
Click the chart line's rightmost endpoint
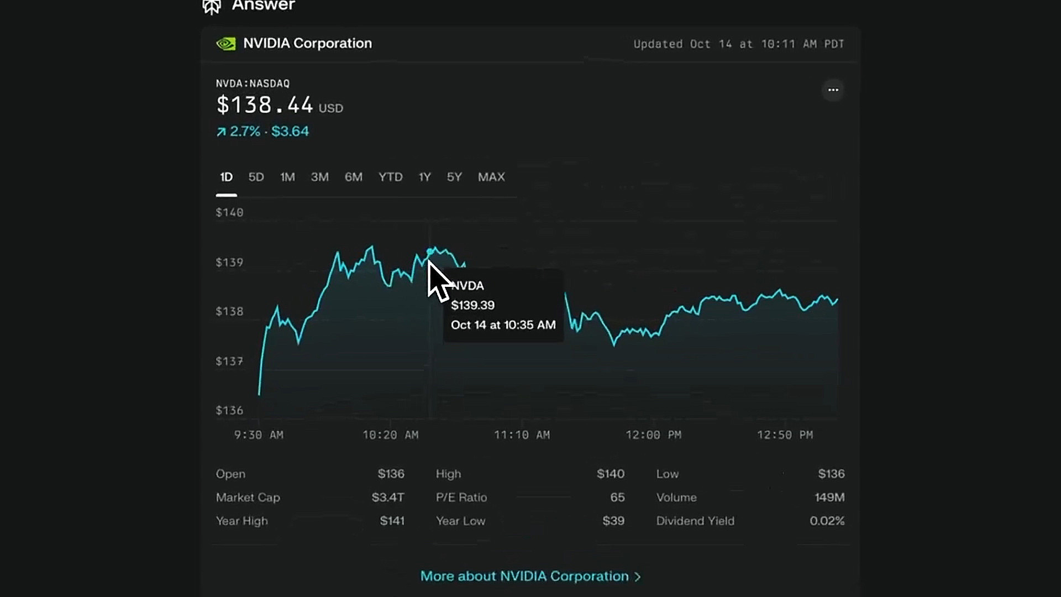coord(837,300)
